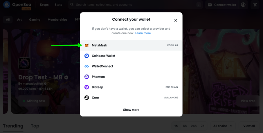The width and height of the screenshot is (263, 133).
Task: Pick the WalletConnect logo icon
Action: (x=87, y=66)
